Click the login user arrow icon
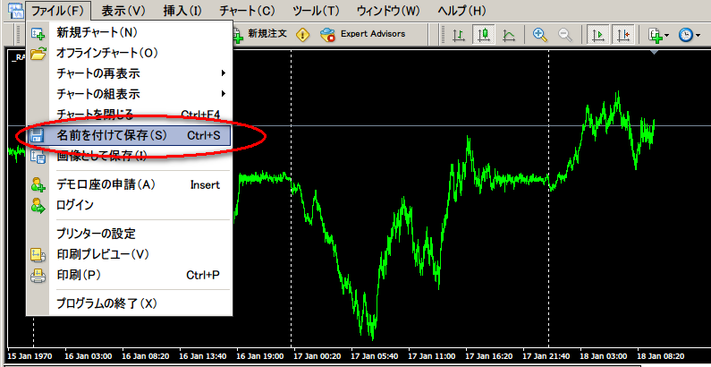Image resolution: width=711 pixels, height=367 pixels. coord(38,206)
